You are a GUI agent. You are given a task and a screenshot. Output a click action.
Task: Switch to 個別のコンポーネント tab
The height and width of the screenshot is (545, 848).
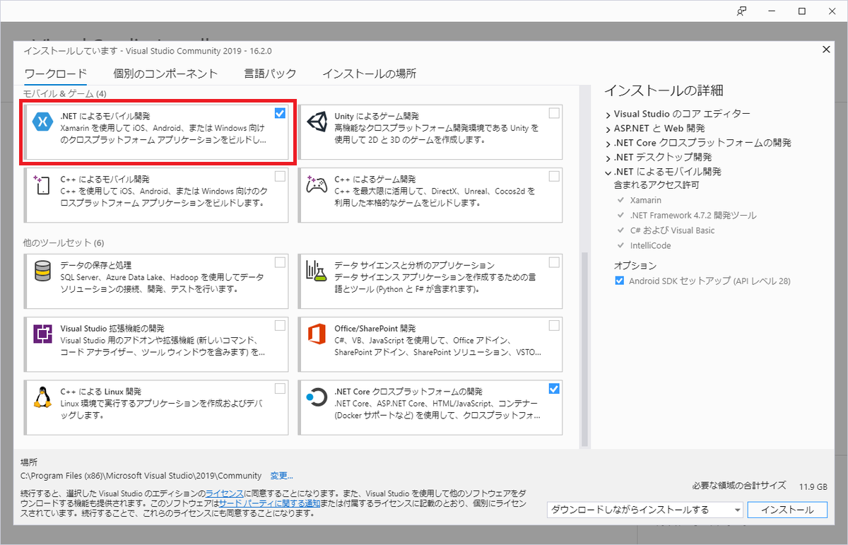pos(165,74)
